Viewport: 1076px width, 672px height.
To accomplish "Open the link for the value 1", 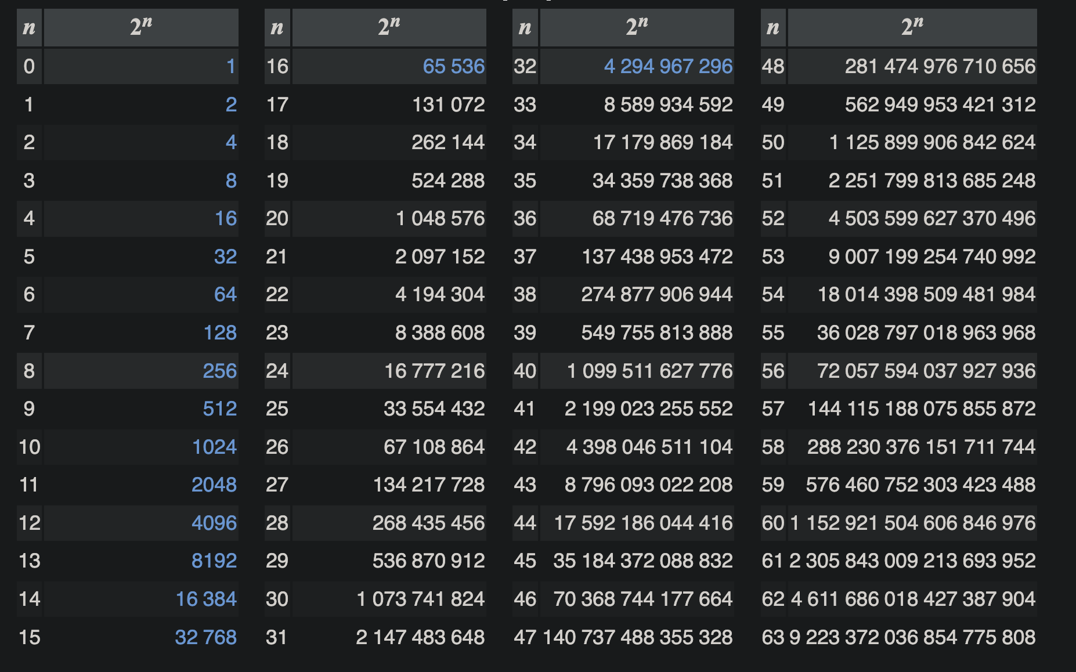I will 231,66.
